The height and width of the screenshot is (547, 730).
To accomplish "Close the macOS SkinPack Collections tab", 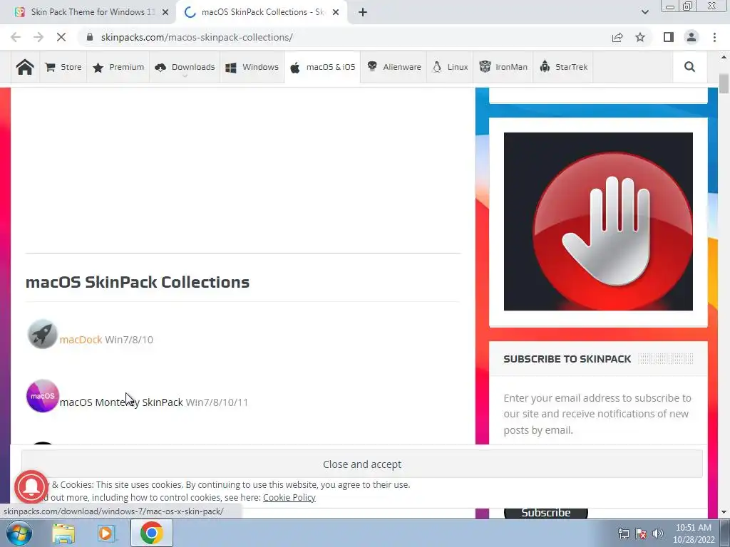I will pos(336,12).
